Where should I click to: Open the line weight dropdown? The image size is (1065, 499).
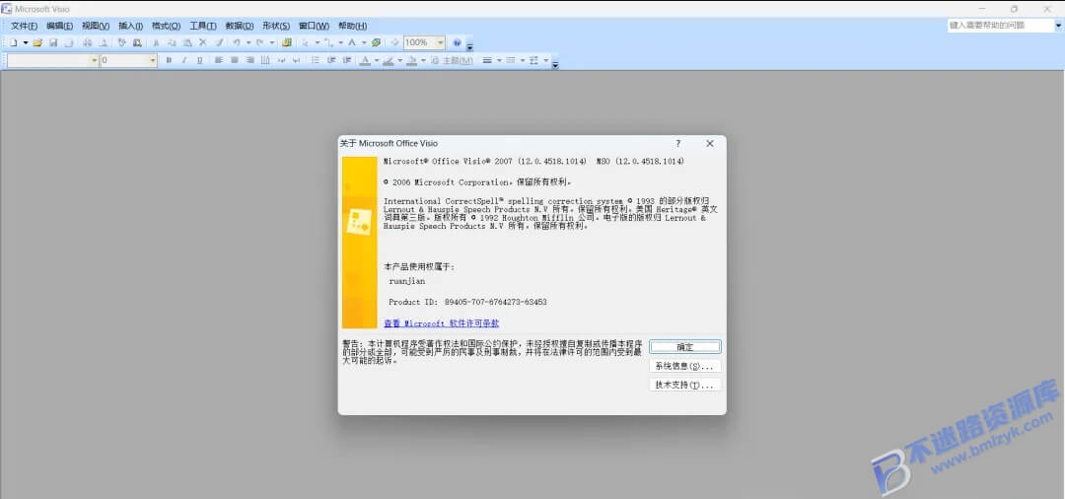[499, 60]
